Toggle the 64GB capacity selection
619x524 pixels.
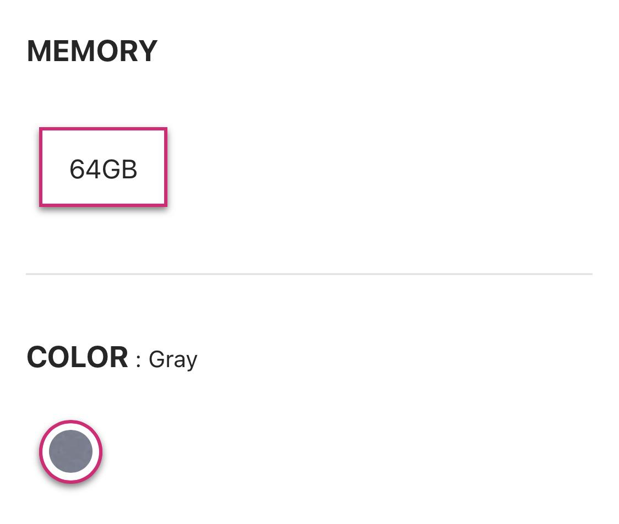point(103,168)
